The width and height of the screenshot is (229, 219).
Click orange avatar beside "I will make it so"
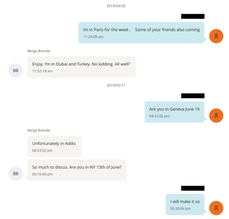216,208
